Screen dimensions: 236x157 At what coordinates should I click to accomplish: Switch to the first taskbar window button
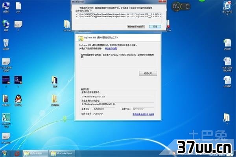click(x=35, y=153)
